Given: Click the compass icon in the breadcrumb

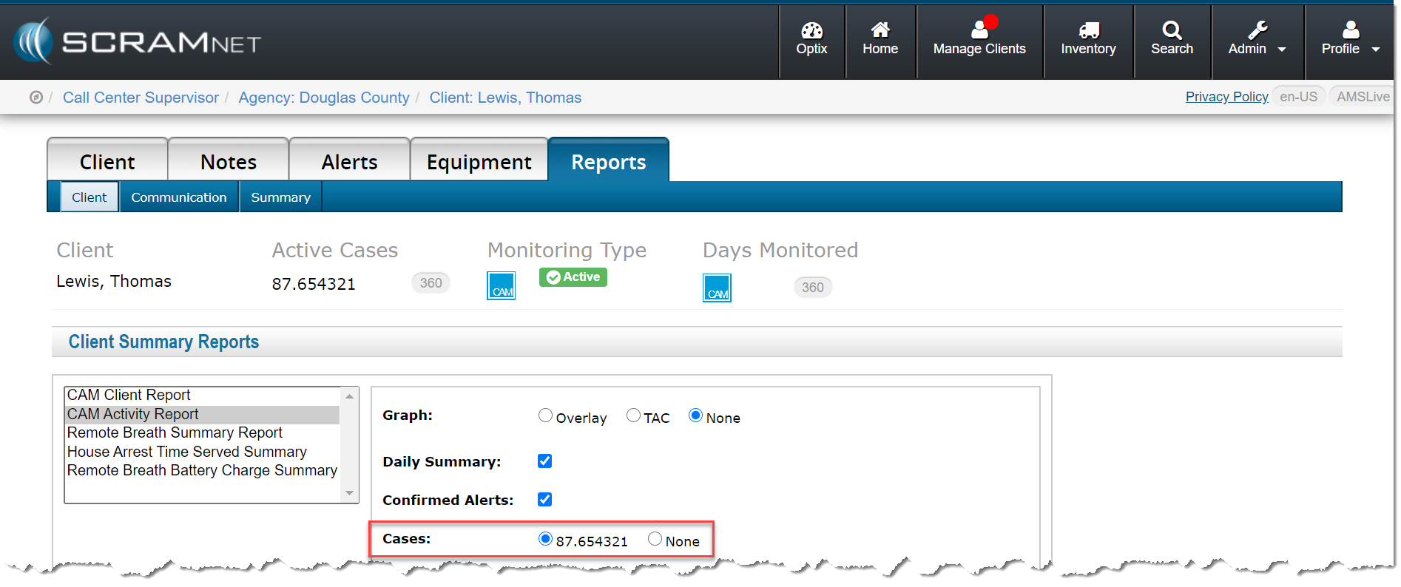Looking at the screenshot, I should pos(36,98).
